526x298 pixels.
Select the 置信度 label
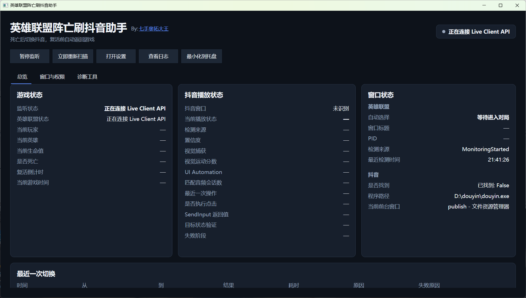coord(193,140)
